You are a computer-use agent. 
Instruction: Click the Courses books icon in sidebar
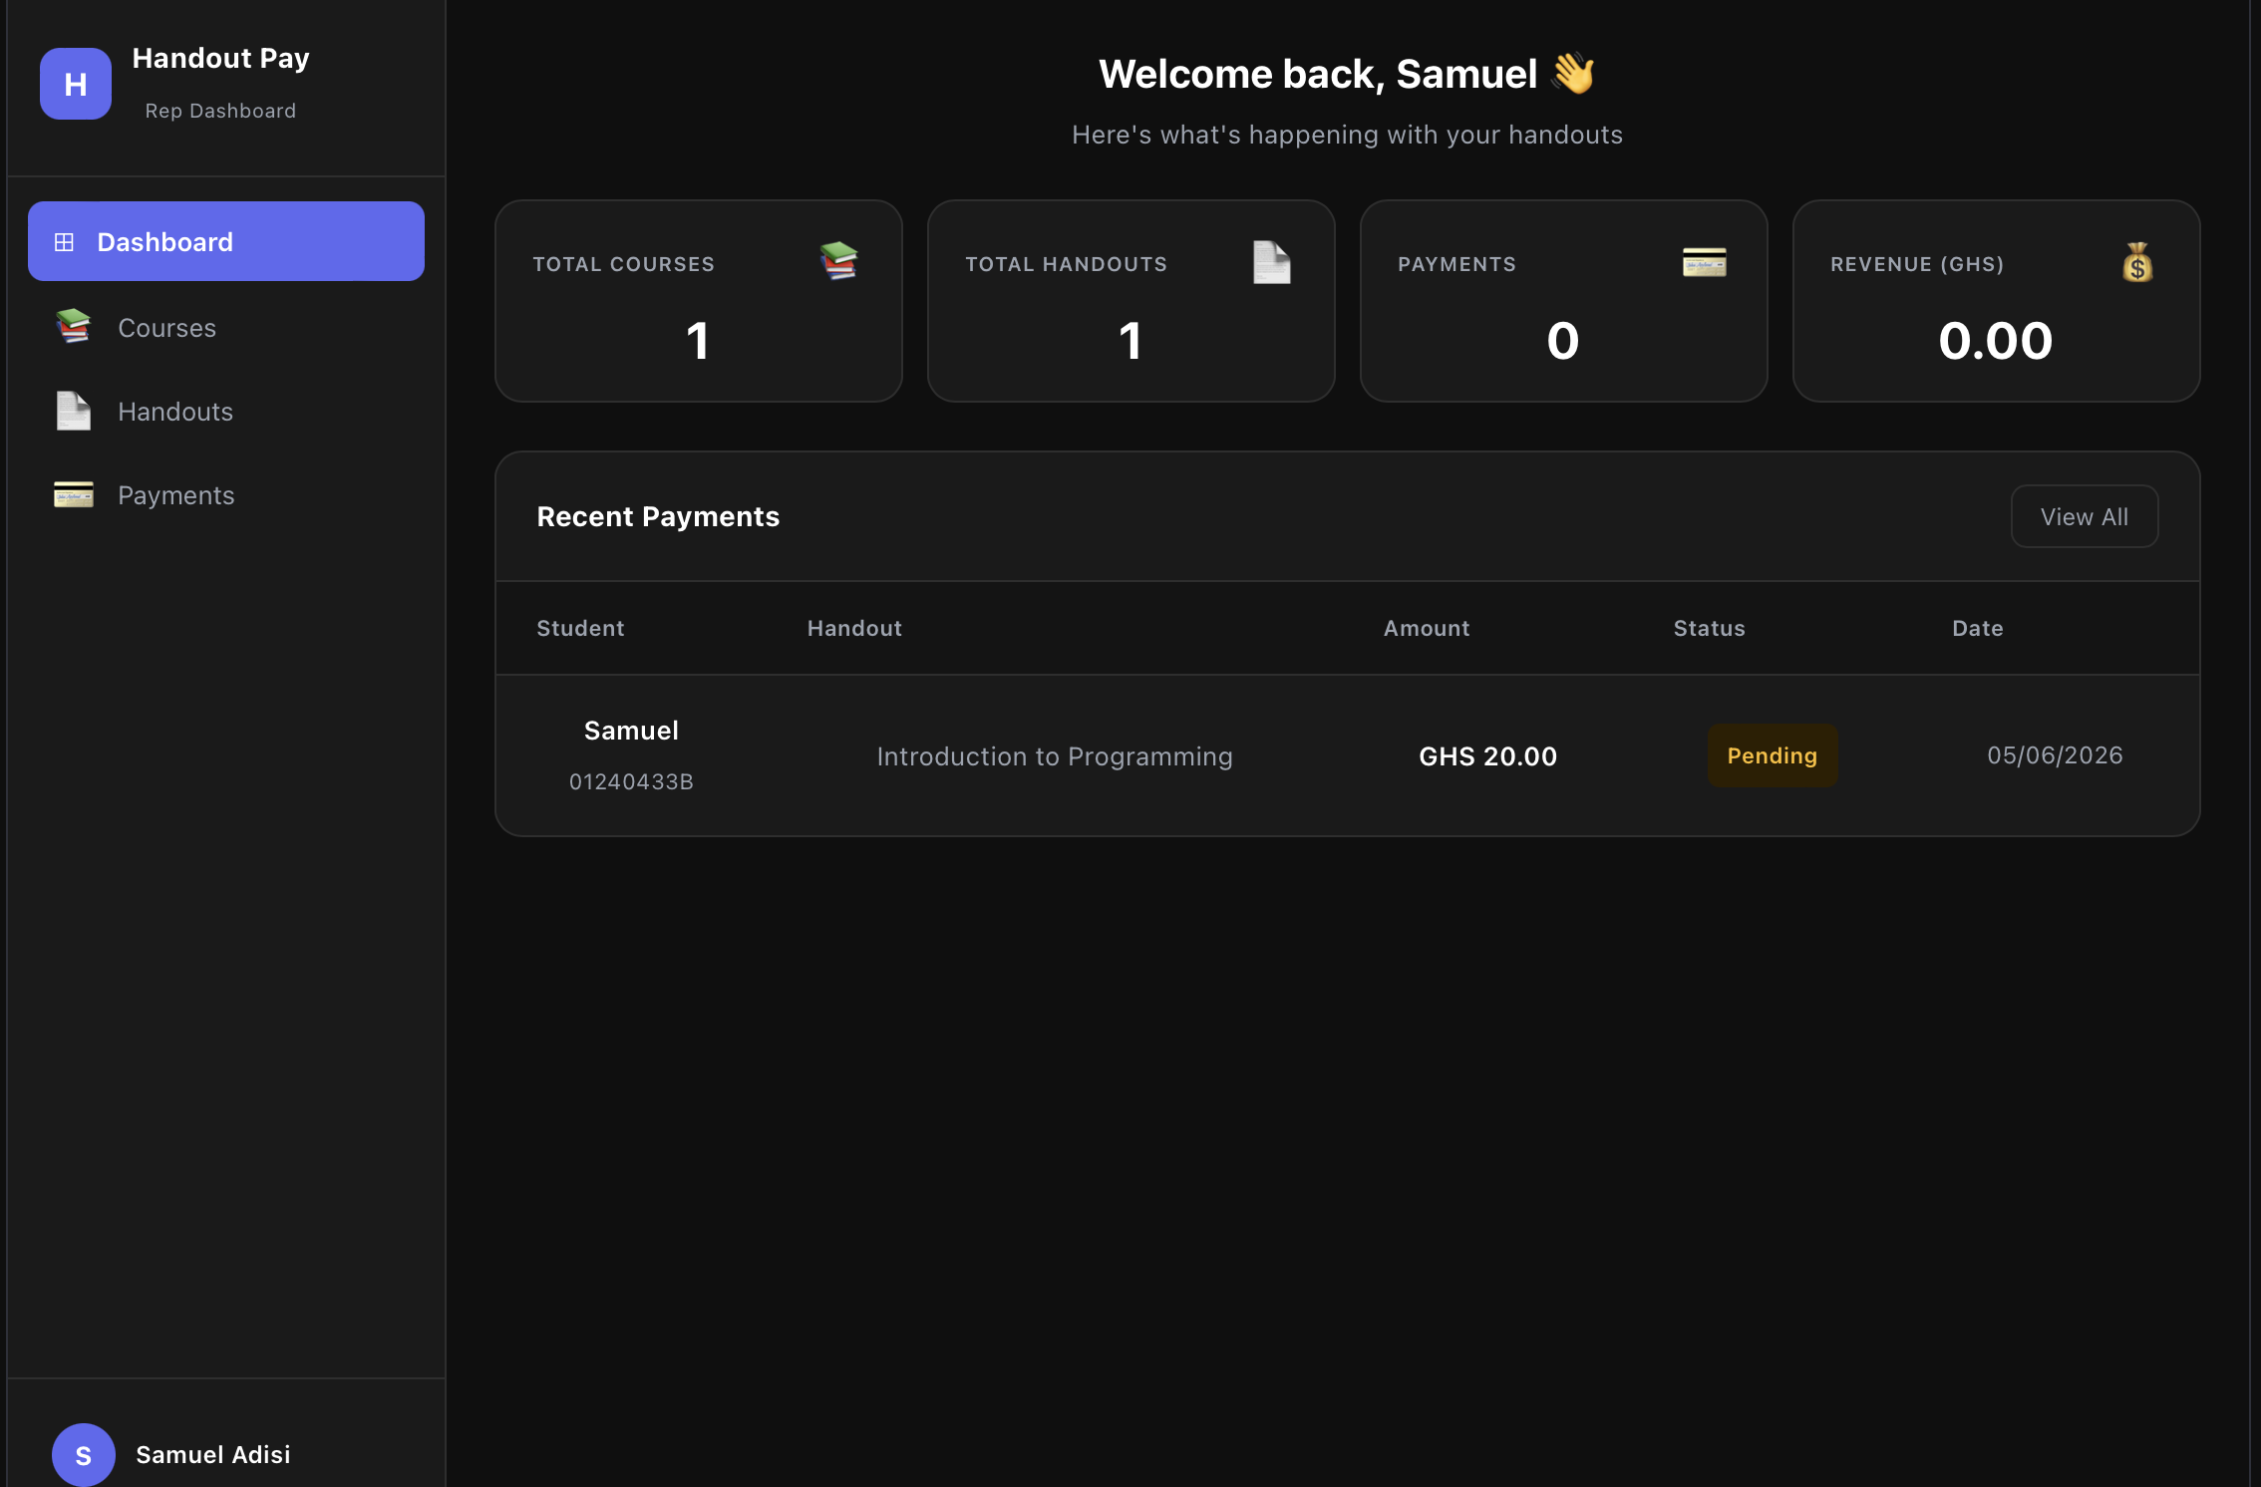[x=73, y=327]
